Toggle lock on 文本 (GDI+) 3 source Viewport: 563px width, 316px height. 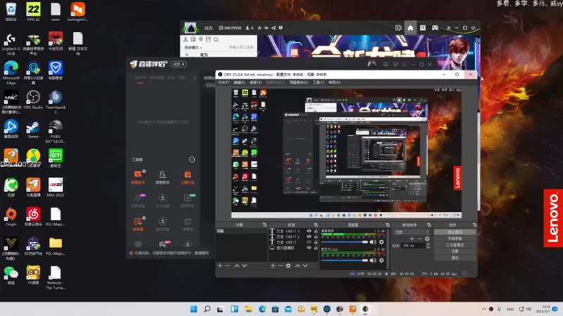coord(315,231)
